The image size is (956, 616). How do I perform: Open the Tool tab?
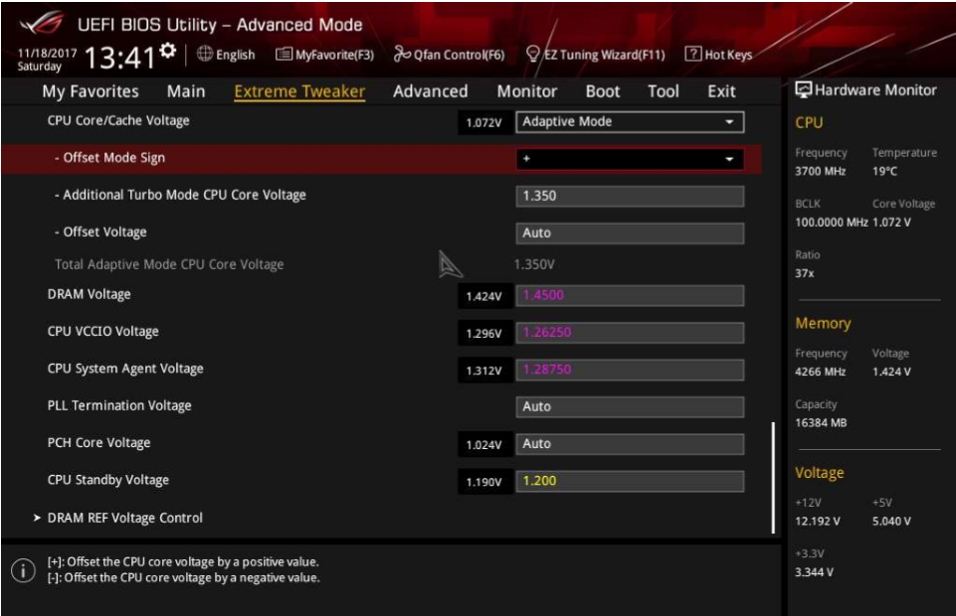(x=664, y=91)
